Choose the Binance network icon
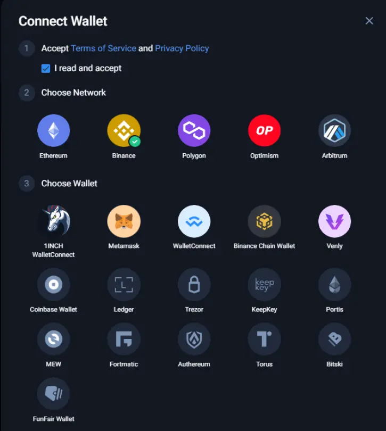 (x=124, y=130)
